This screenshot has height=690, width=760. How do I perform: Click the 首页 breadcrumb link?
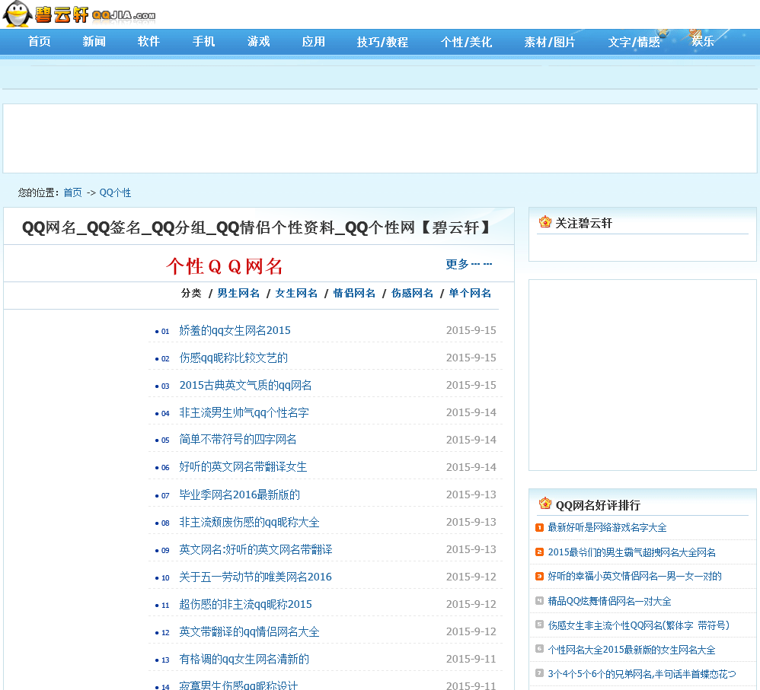click(72, 192)
